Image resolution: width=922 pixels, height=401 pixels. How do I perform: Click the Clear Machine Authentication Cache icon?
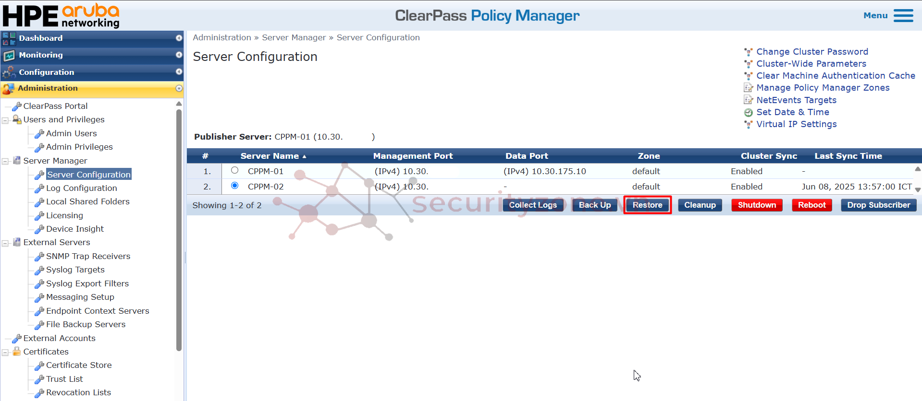pos(749,76)
